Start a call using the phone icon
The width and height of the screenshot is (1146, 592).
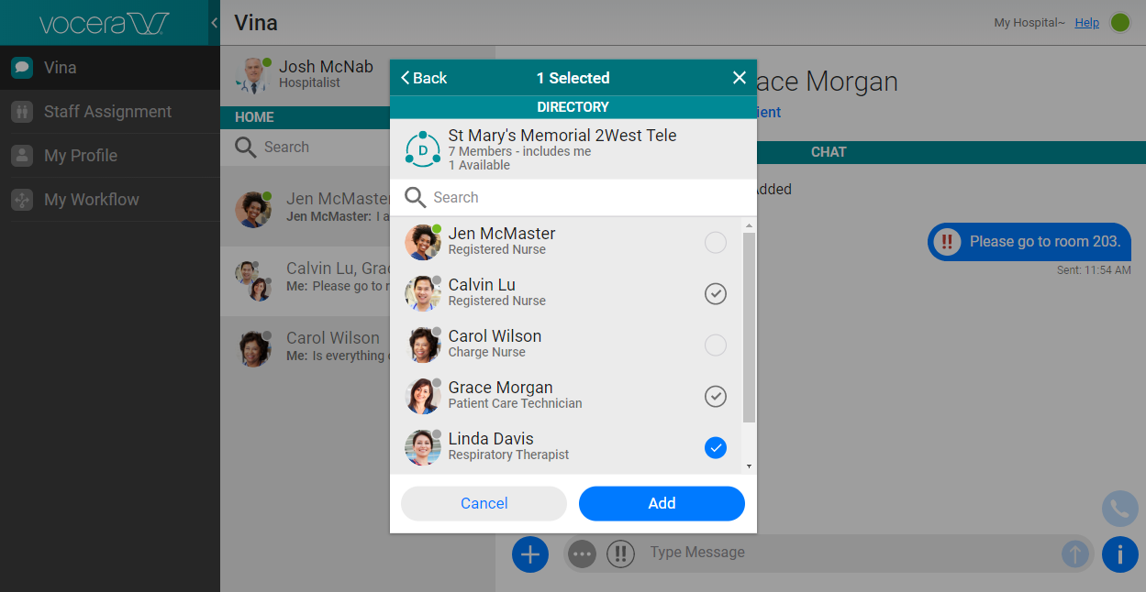[1119, 509]
